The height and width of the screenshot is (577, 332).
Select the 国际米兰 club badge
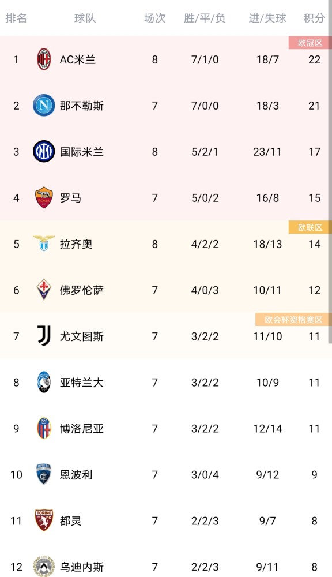(x=44, y=151)
